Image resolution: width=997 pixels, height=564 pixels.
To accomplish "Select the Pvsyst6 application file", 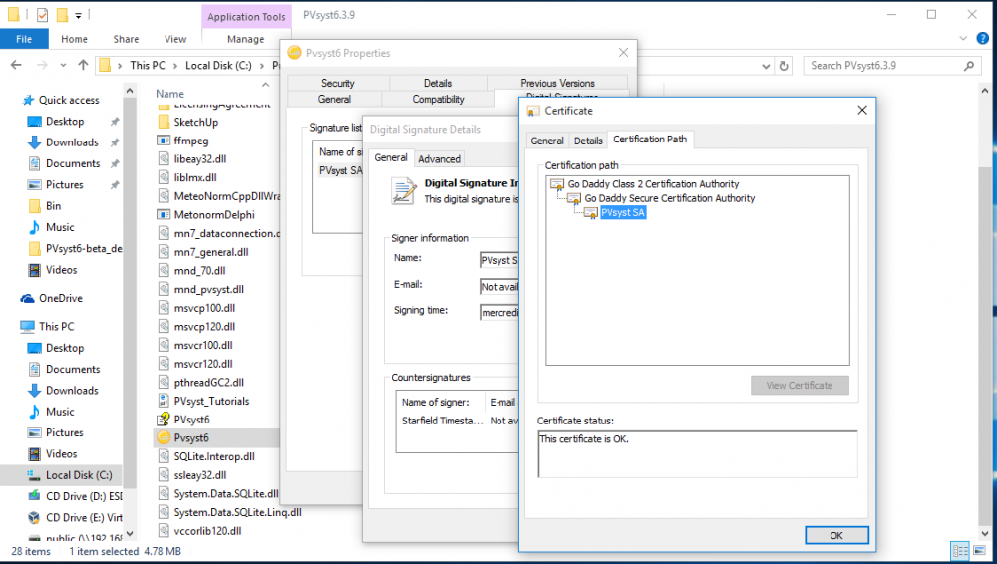I will pyautogui.click(x=191, y=438).
